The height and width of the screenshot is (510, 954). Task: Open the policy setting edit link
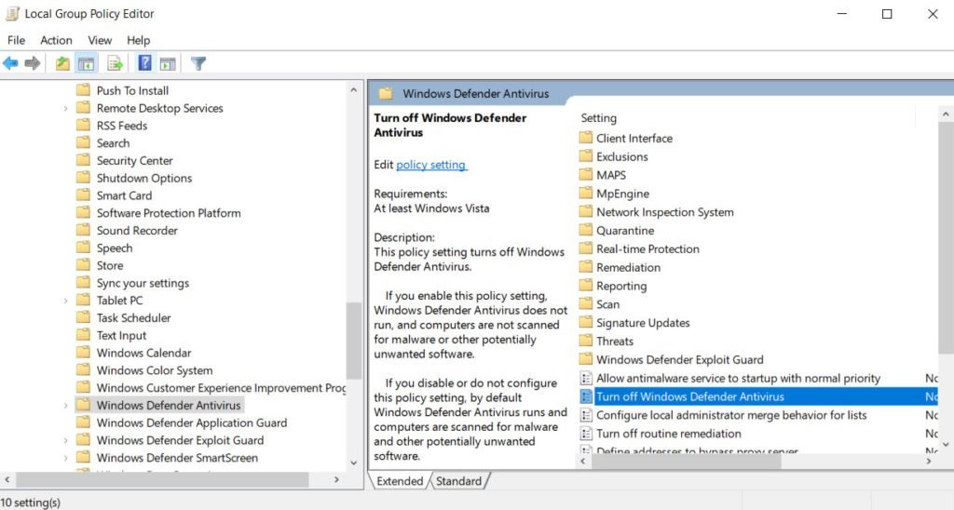[x=430, y=165]
